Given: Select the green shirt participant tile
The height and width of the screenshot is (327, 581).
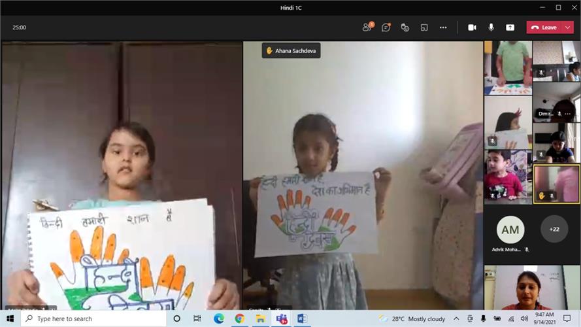Looking at the screenshot, I should click(x=508, y=68).
